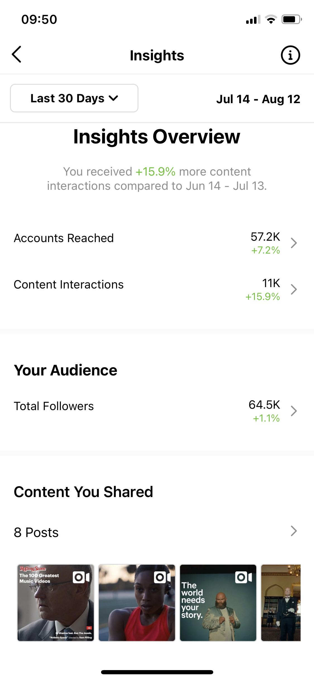The width and height of the screenshot is (314, 681).
Task: Tap the home indicator bar
Action: [x=157, y=672]
